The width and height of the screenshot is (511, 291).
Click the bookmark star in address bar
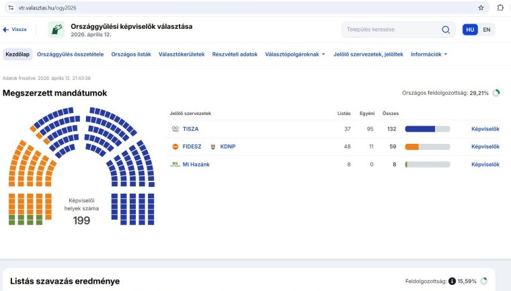[481, 8]
